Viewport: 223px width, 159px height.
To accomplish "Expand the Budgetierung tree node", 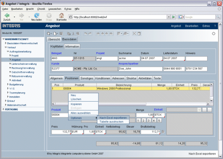I will [x=8, y=84].
